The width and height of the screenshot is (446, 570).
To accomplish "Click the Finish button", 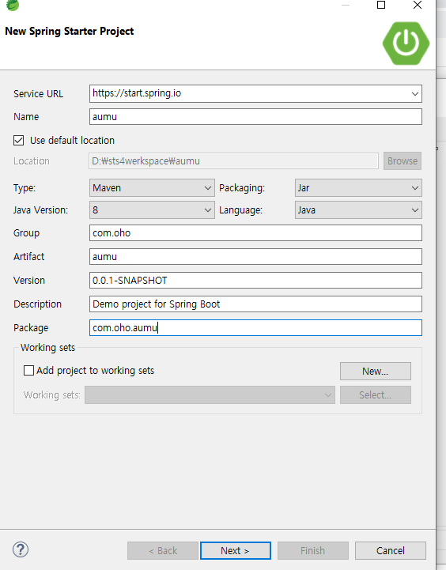I will tap(312, 551).
